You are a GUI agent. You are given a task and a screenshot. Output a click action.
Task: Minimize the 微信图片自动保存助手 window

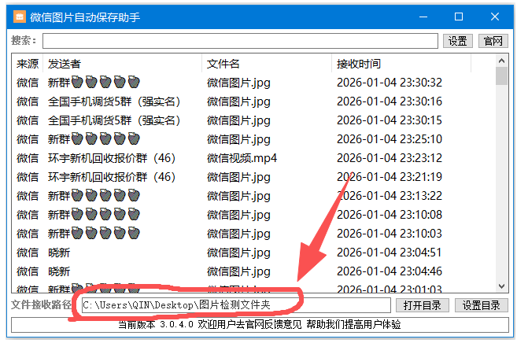click(x=423, y=17)
